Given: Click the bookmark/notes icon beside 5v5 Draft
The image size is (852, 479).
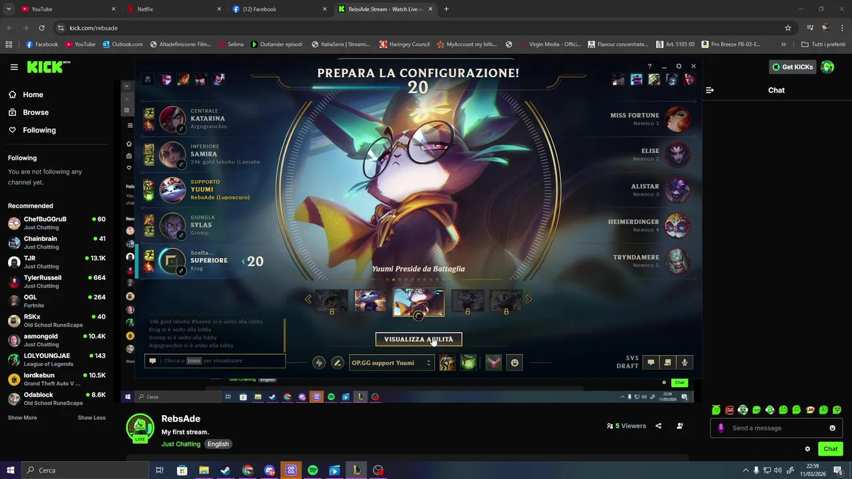Looking at the screenshot, I should click(x=668, y=363).
